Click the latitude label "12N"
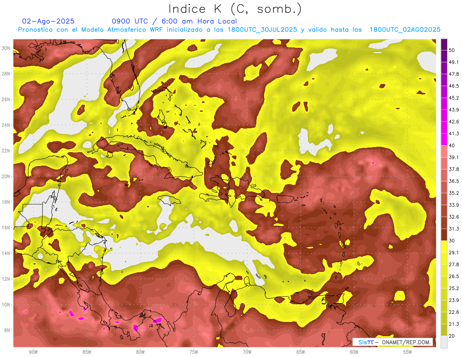This screenshot has width=462, height=357. tap(6, 279)
